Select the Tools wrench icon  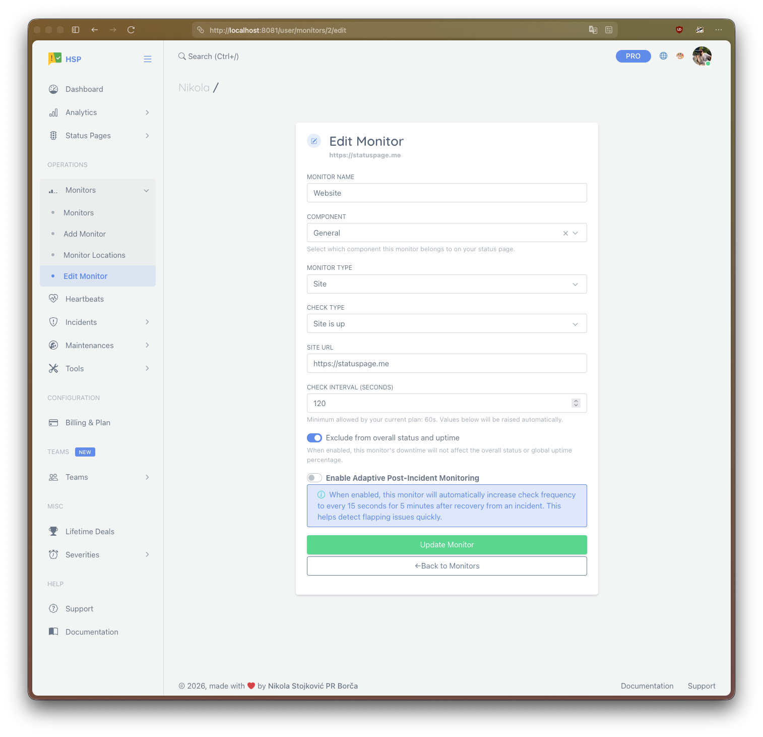coord(54,368)
